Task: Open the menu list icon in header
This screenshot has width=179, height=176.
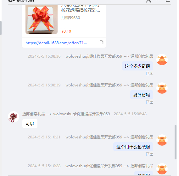Action: coord(168,1)
